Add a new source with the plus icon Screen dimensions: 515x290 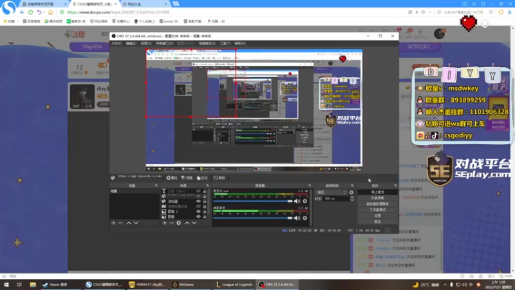pos(164,223)
